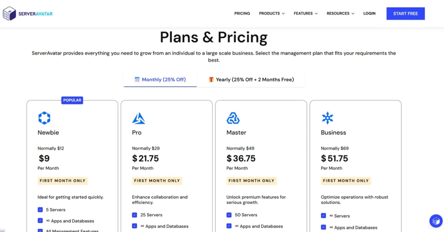
Task: Select the Pro plan title
Action: (x=137, y=133)
